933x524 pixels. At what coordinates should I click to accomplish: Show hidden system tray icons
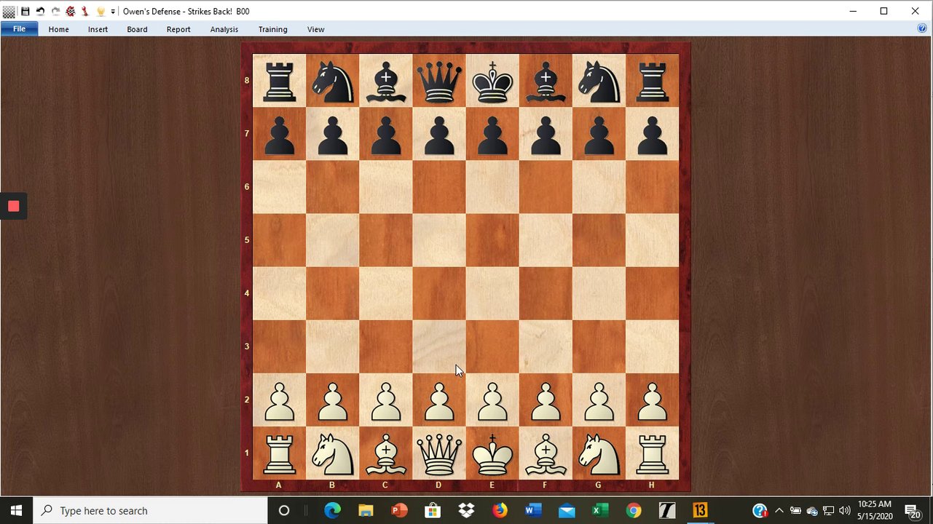[779, 510]
